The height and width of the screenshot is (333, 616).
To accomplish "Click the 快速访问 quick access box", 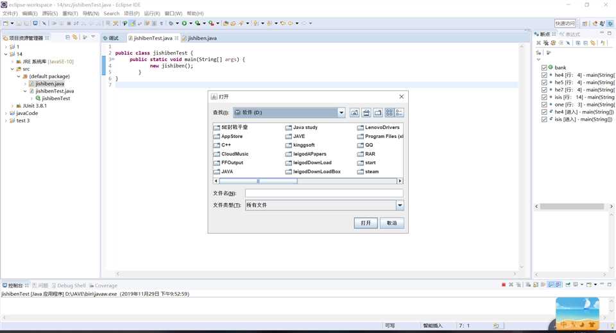I will (x=565, y=24).
